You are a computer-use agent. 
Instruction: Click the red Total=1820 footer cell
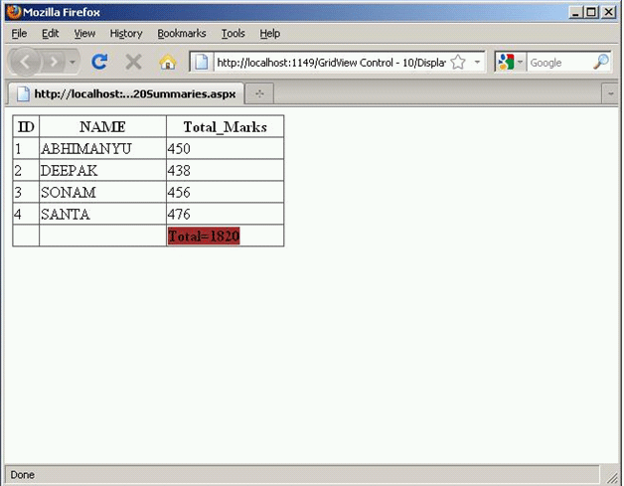point(204,236)
